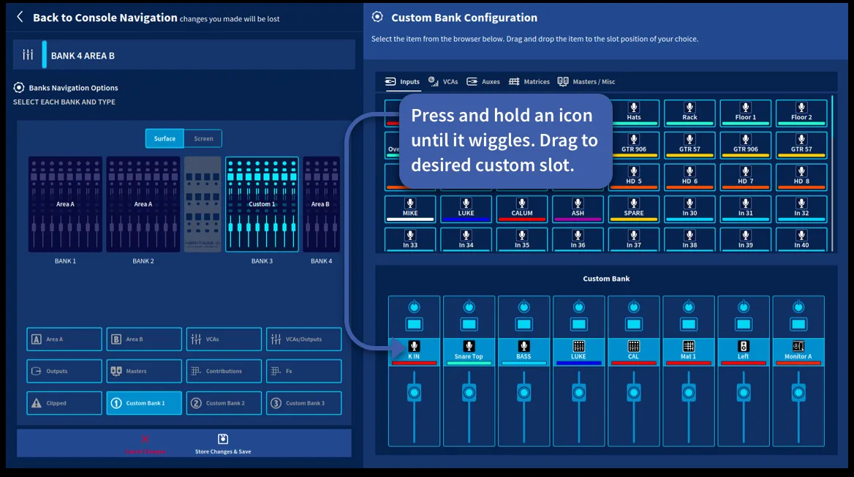The height and width of the screenshot is (477, 854).
Task: Turn the rotary knob on BASS strip
Action: point(524,307)
